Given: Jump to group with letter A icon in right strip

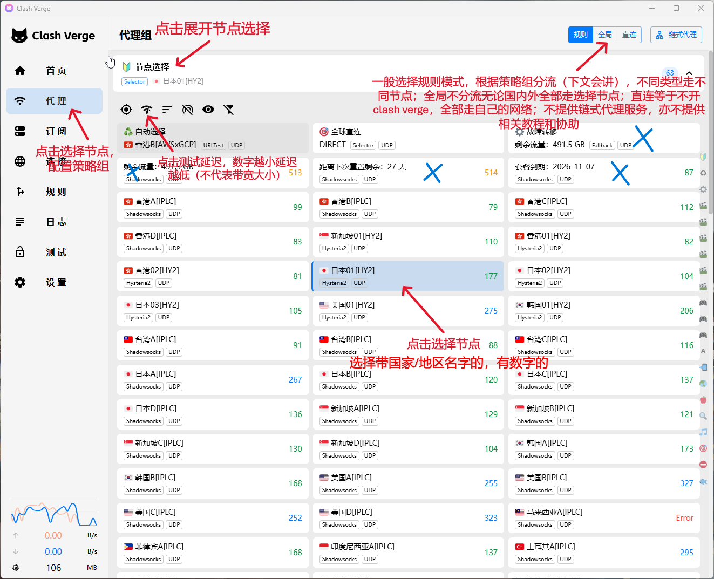Looking at the screenshot, I should 703,351.
